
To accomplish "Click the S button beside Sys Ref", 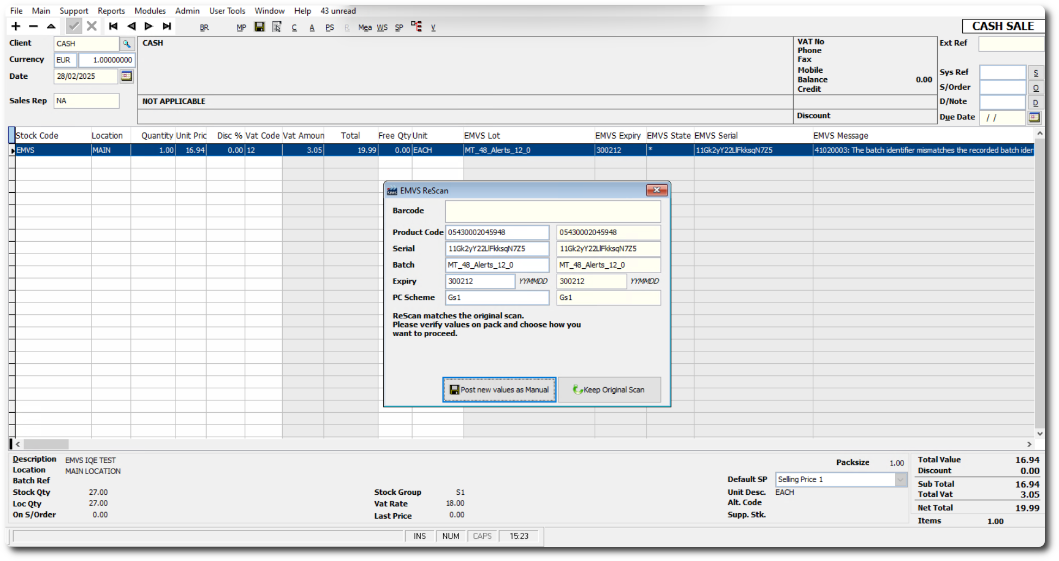I will [x=1036, y=73].
